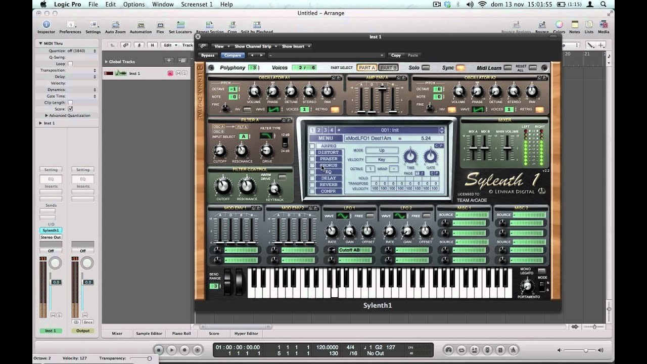Enable the PHASER effect checkbox
Screen dimensions: 647x364
312,159
